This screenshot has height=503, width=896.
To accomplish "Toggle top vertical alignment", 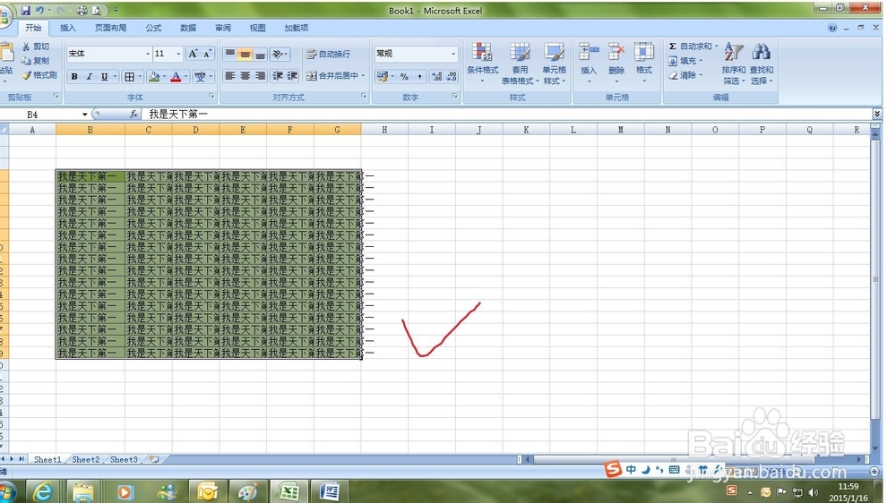I will pos(229,54).
